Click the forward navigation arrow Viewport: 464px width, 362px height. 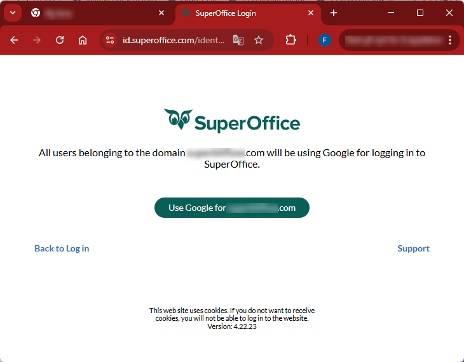coord(37,40)
